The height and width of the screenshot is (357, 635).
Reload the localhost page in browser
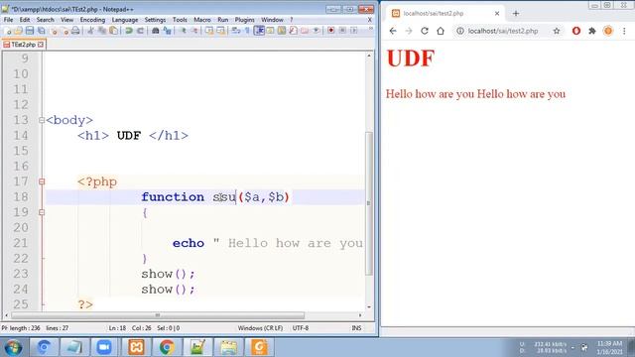coord(425,31)
